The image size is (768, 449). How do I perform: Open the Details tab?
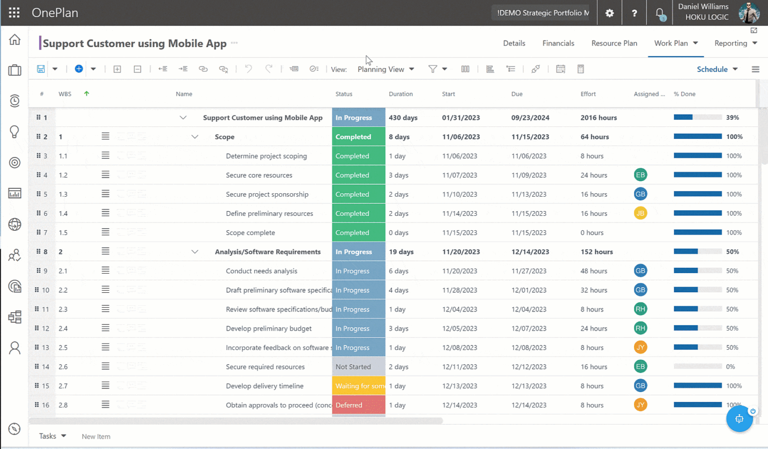(514, 43)
